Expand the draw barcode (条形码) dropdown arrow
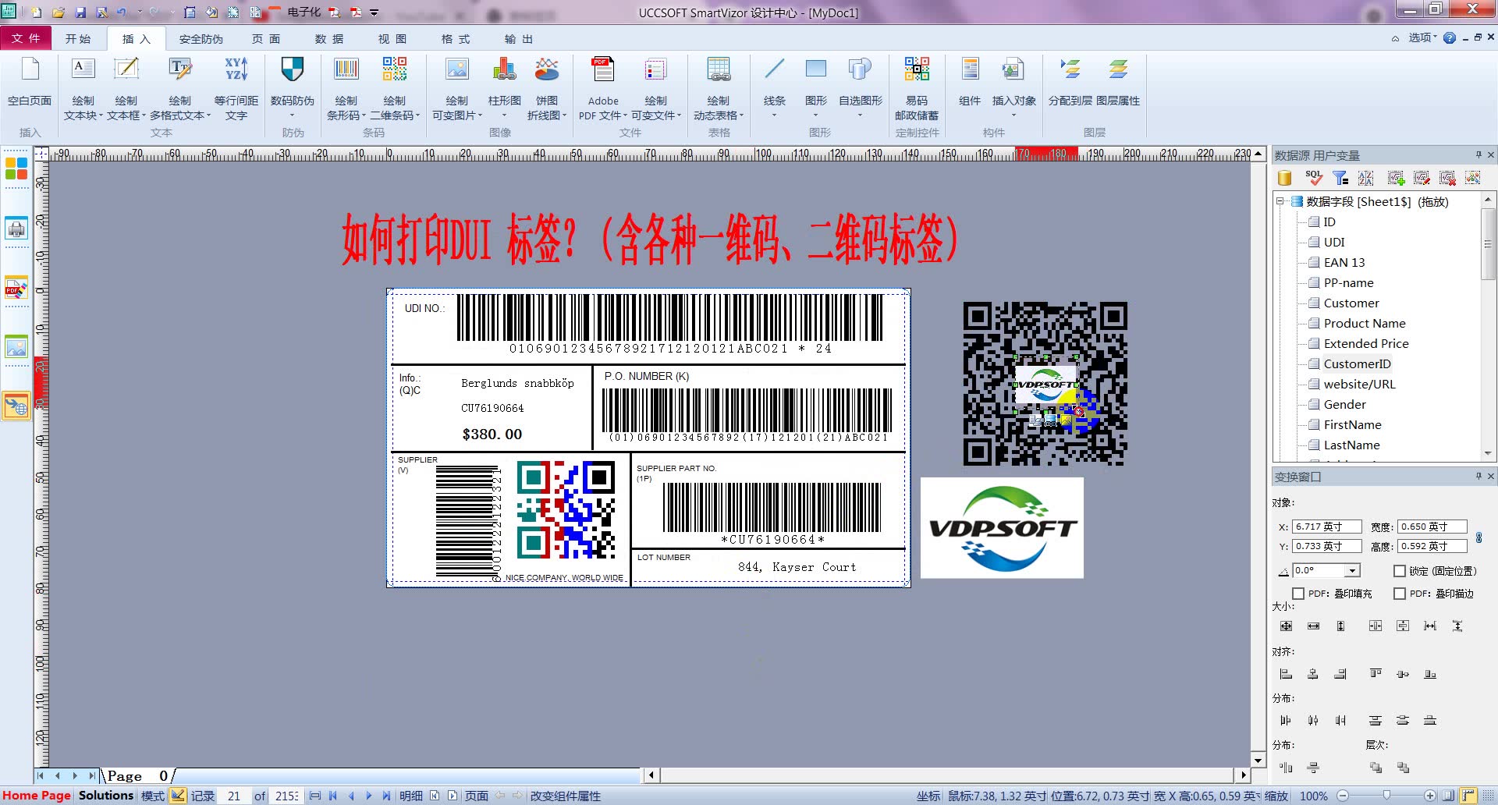This screenshot has width=1498, height=805. [364, 115]
